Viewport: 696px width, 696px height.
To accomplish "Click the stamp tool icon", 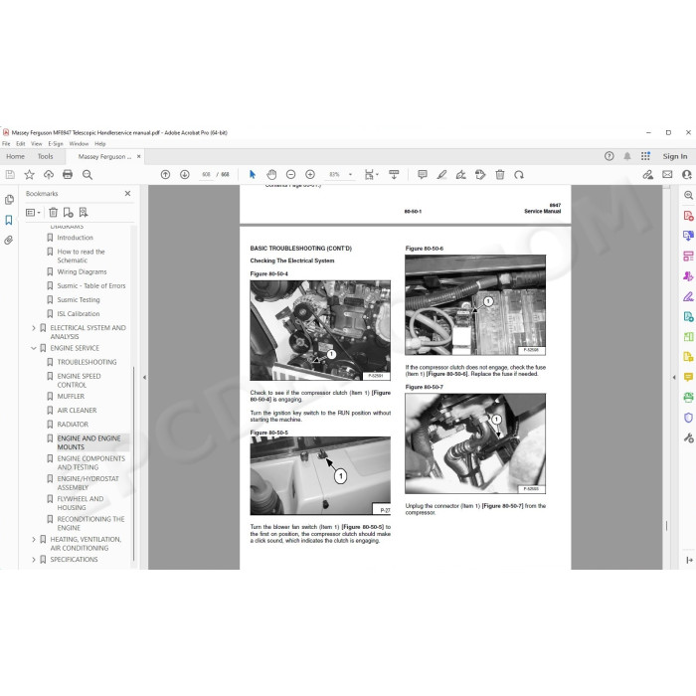I will [x=480, y=174].
